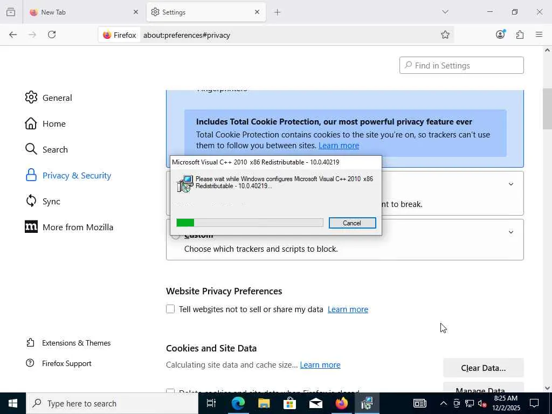Click the taskbar search box
552x414 pixels.
112,403
